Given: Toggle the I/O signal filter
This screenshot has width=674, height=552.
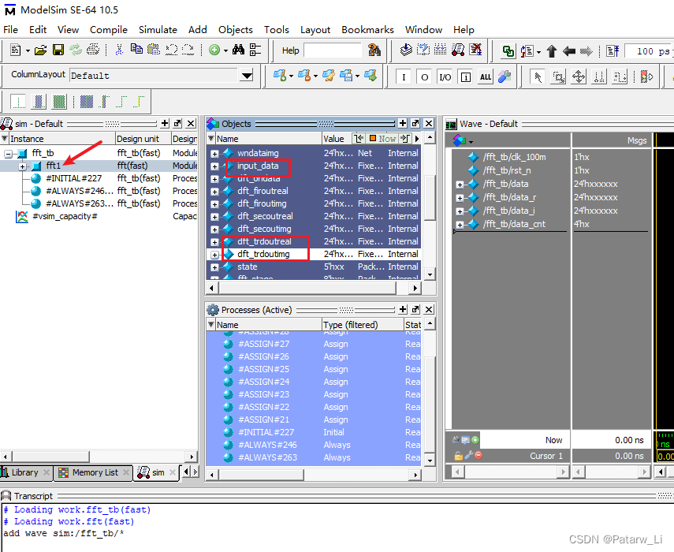Looking at the screenshot, I should point(445,76).
